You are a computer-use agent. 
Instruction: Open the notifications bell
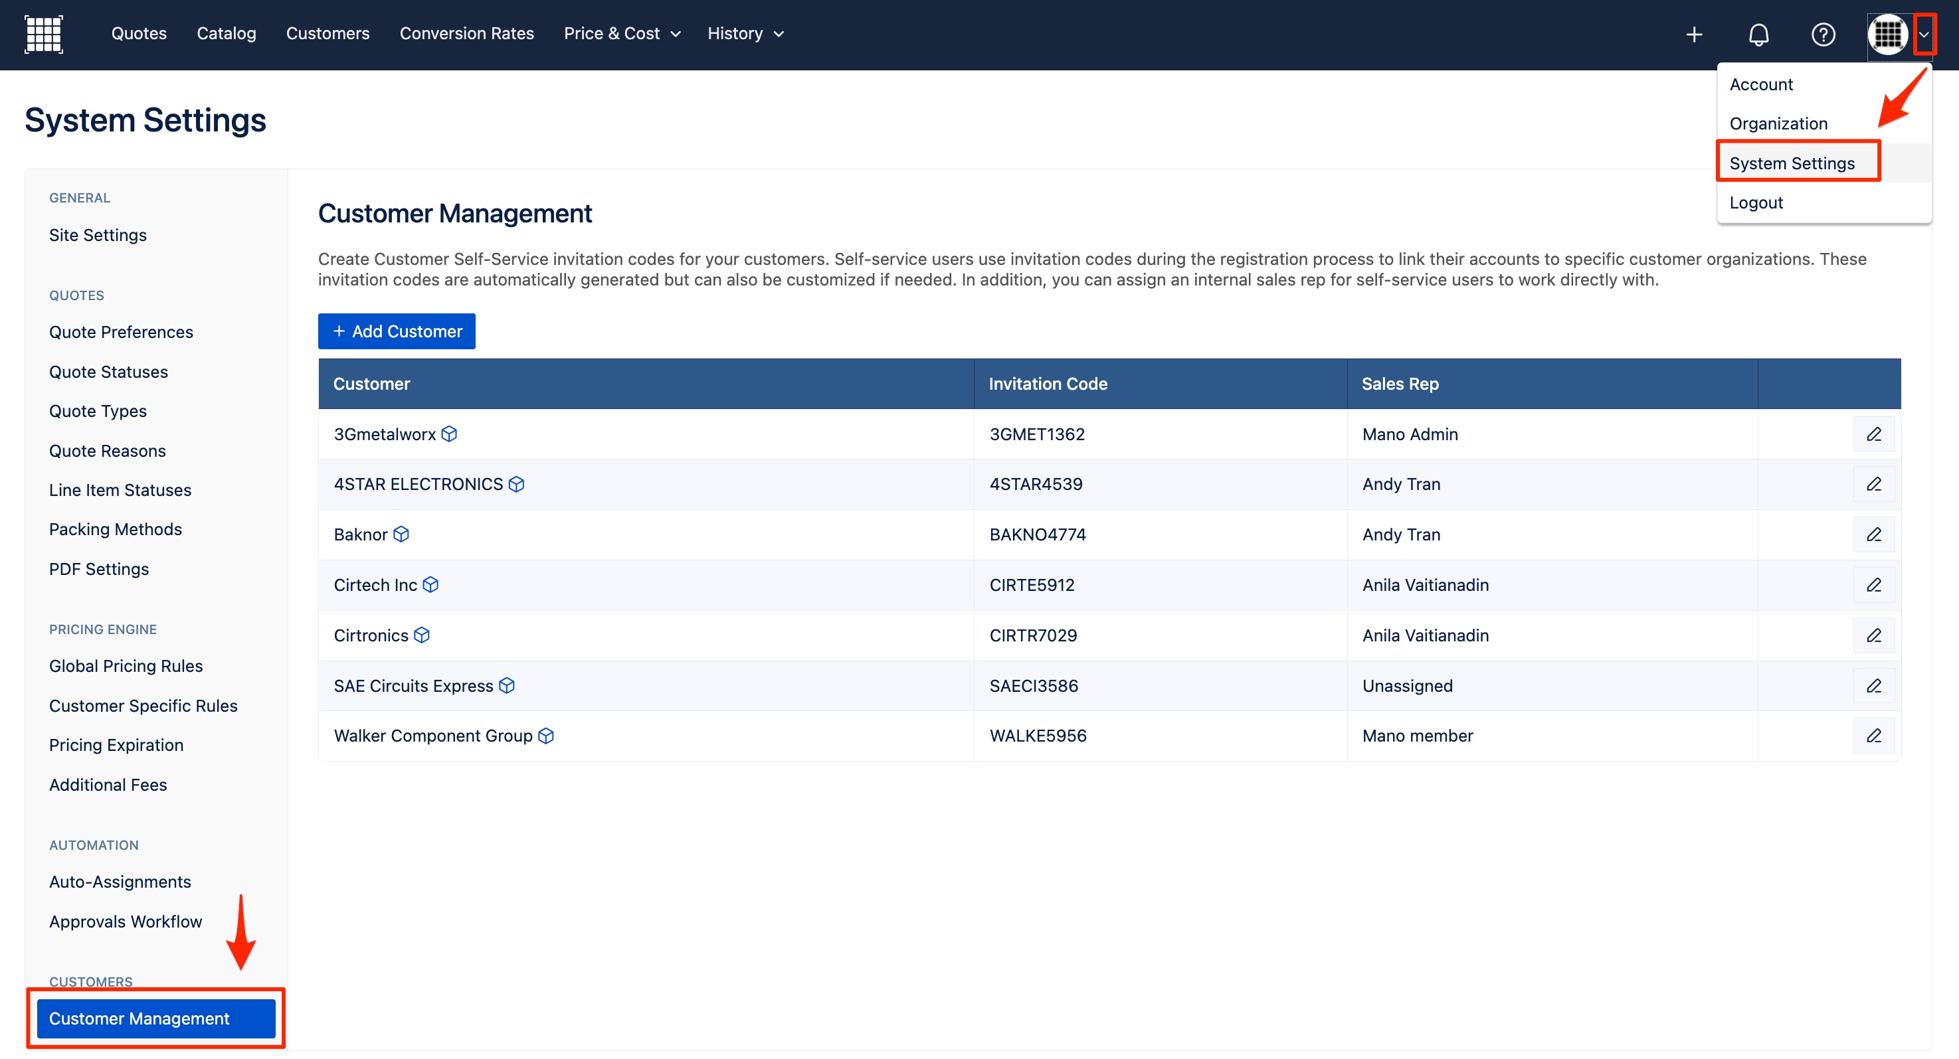coord(1758,35)
